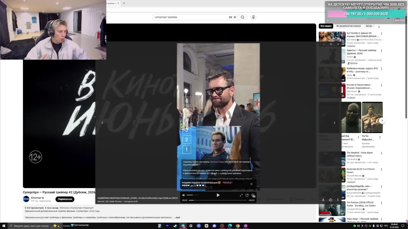Select the 'Все видео' filter chip
Screen dimensions: 408x229
[x=326, y=26]
